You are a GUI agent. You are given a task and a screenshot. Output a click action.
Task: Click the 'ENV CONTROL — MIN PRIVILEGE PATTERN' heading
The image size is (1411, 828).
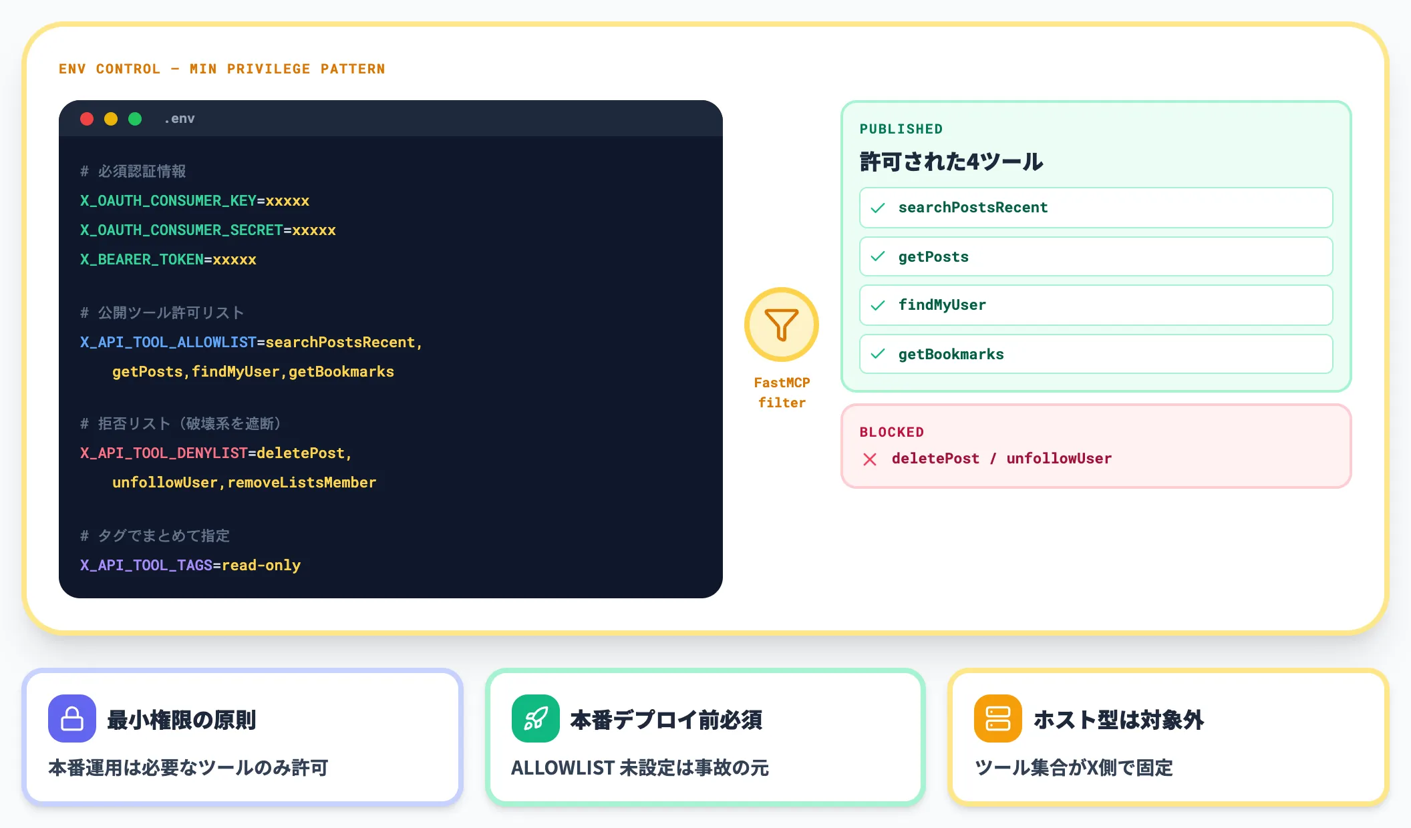tap(222, 69)
